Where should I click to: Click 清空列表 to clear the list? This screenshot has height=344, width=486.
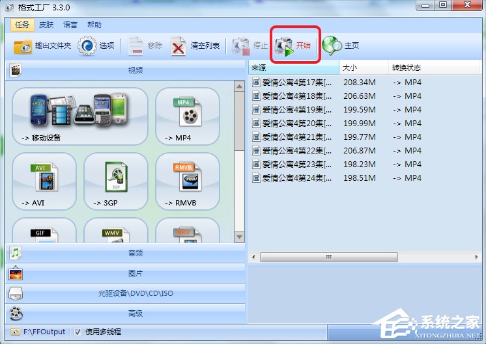point(197,46)
